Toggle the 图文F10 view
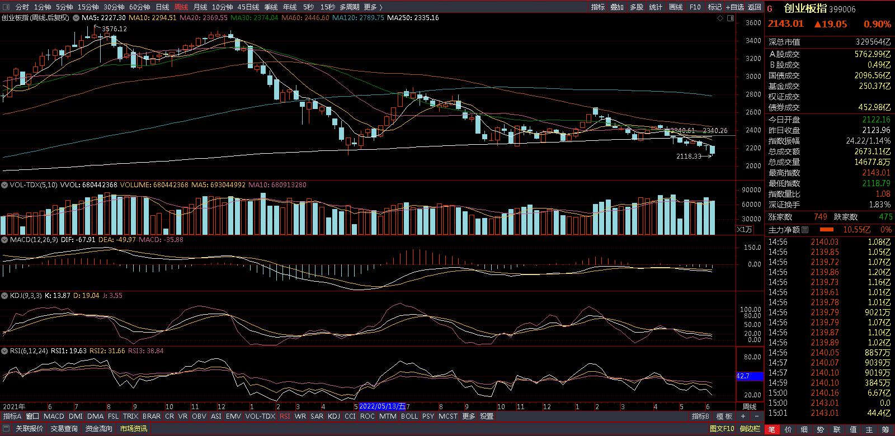The height and width of the screenshot is (436, 895). tap(722, 429)
